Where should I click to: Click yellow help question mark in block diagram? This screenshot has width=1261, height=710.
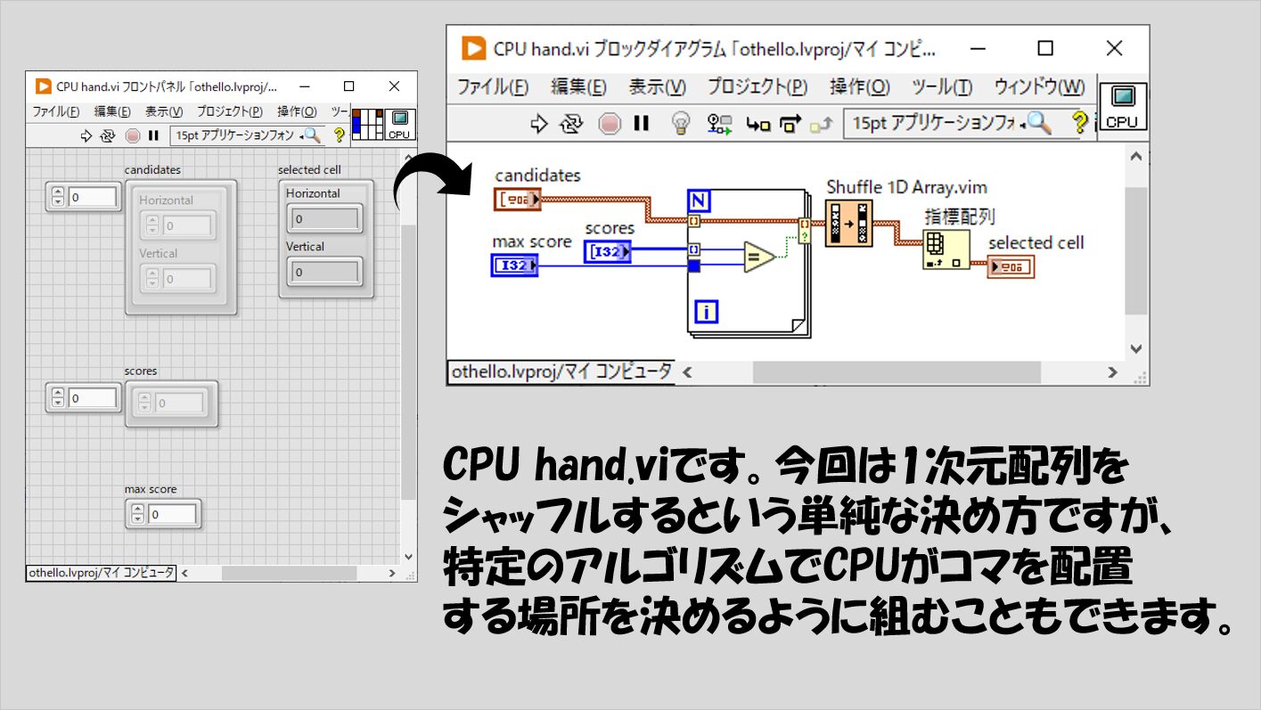[x=1079, y=123]
